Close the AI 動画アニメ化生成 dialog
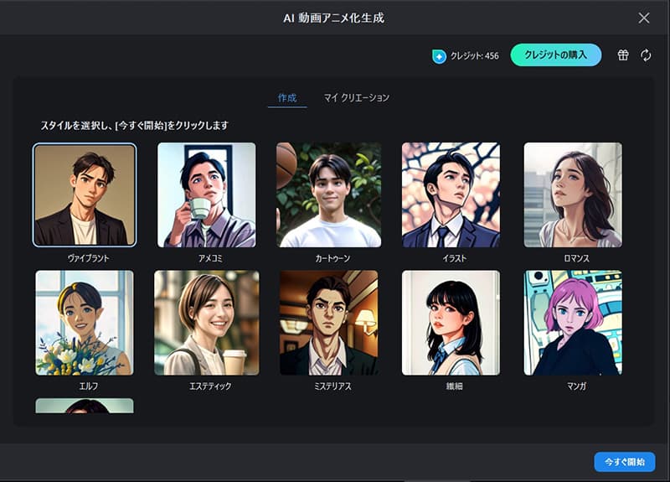 click(644, 18)
